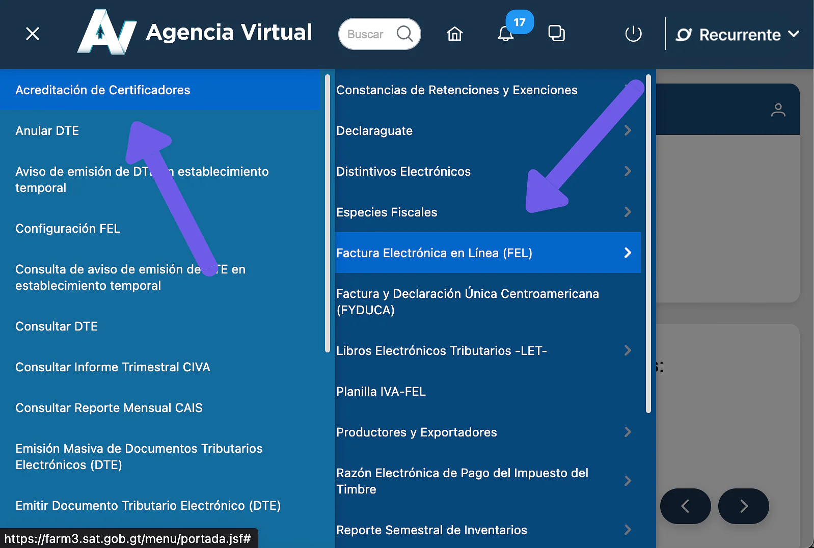
Task: Open Constancias de Retenciones y Exenciones
Action: pos(488,90)
